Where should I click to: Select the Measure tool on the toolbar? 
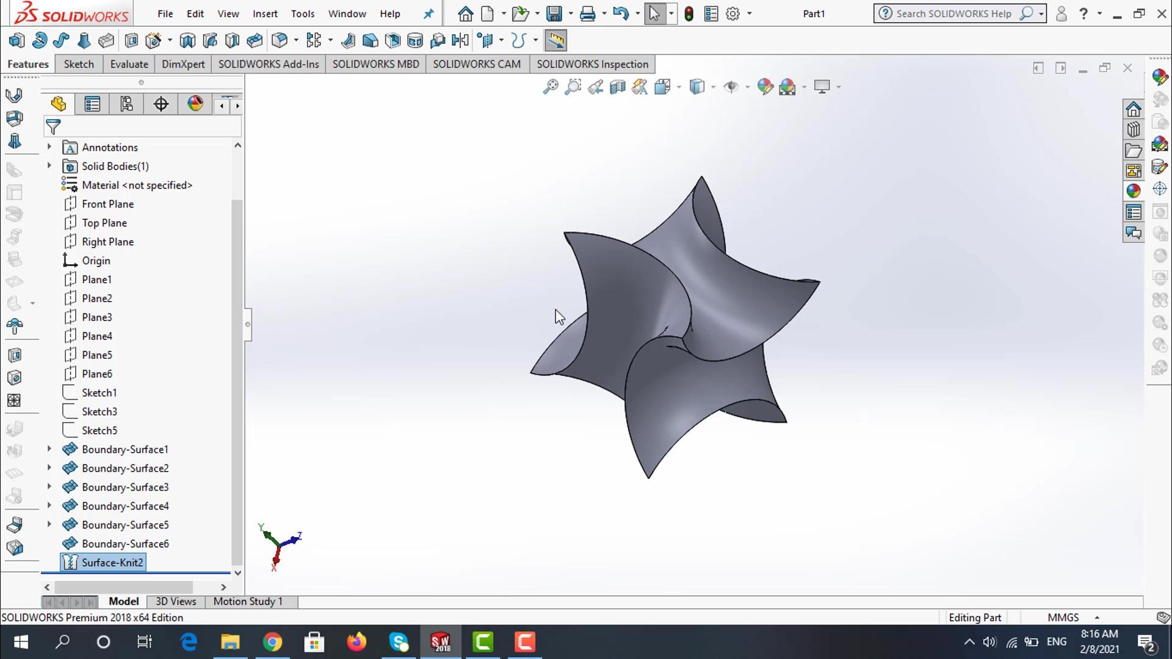[x=555, y=40]
